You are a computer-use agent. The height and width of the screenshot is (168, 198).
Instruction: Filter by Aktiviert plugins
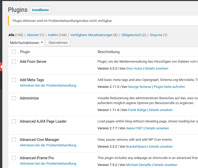coord(33,35)
